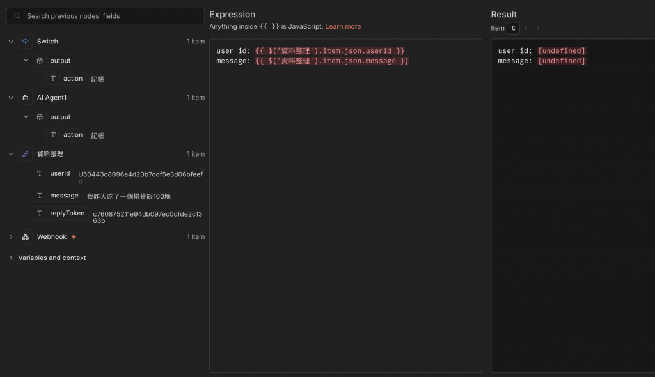
Task: Click the output cube icon under Switch
Action: pos(40,61)
